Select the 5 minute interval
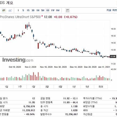The height and width of the screenshot is (117, 117). (23, 10)
